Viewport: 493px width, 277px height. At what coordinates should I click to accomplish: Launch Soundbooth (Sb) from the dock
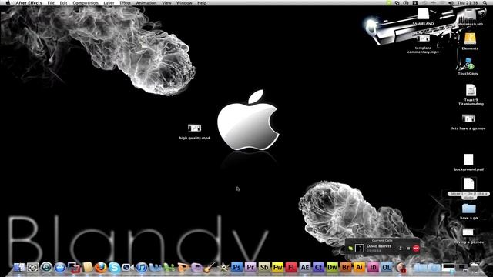click(264, 267)
